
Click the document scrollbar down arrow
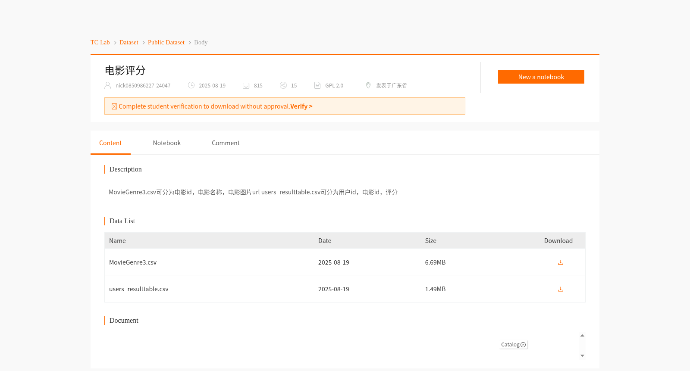582,355
